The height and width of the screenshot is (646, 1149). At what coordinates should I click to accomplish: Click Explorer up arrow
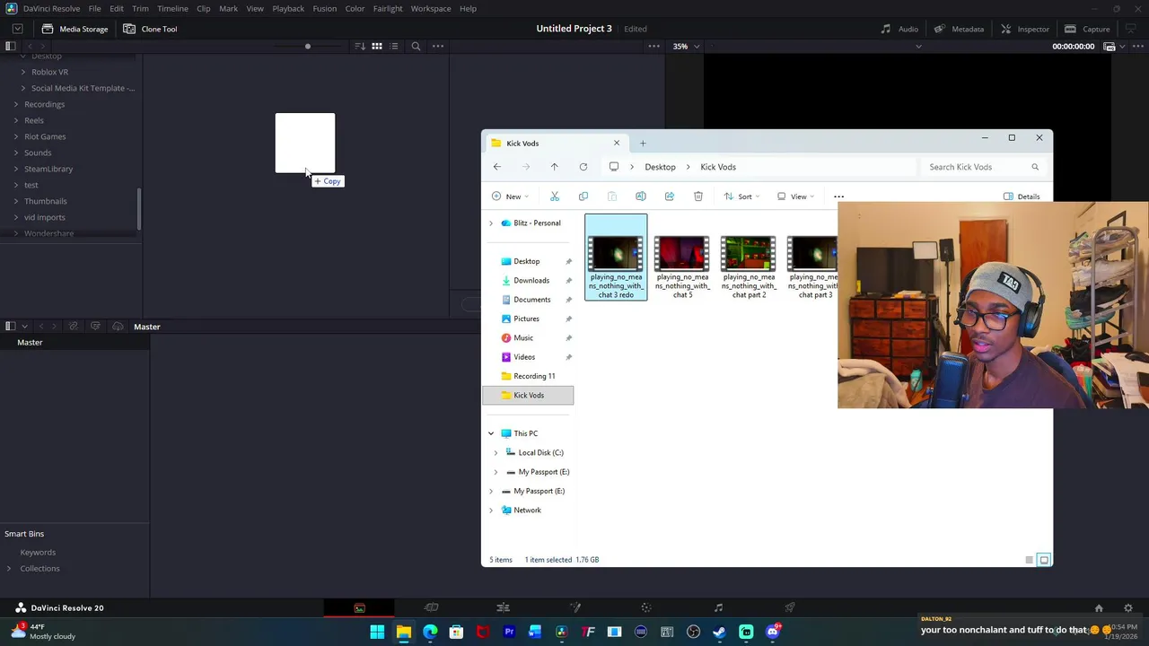coord(555,167)
